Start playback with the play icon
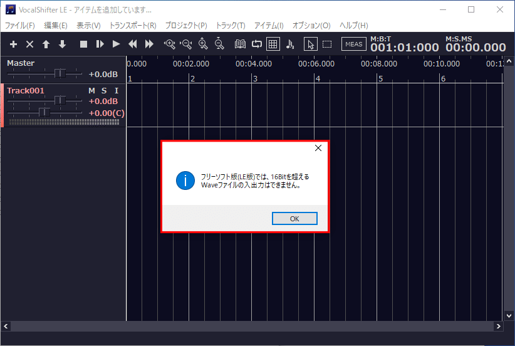The height and width of the screenshot is (346, 515). click(116, 44)
